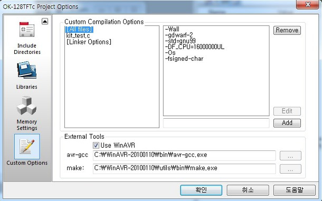Select [Linker Options] in the file list

click(89, 42)
